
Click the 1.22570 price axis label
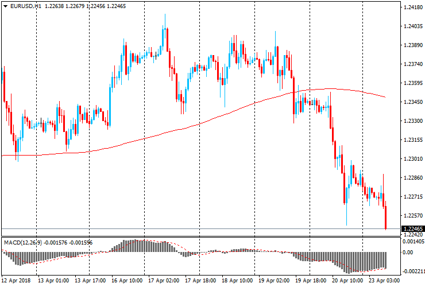(x=413, y=216)
